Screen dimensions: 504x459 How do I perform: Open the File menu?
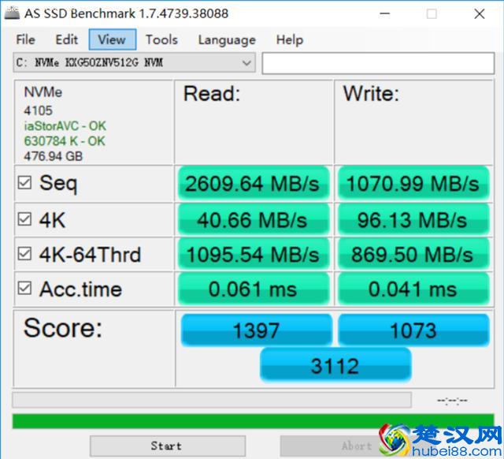25,39
